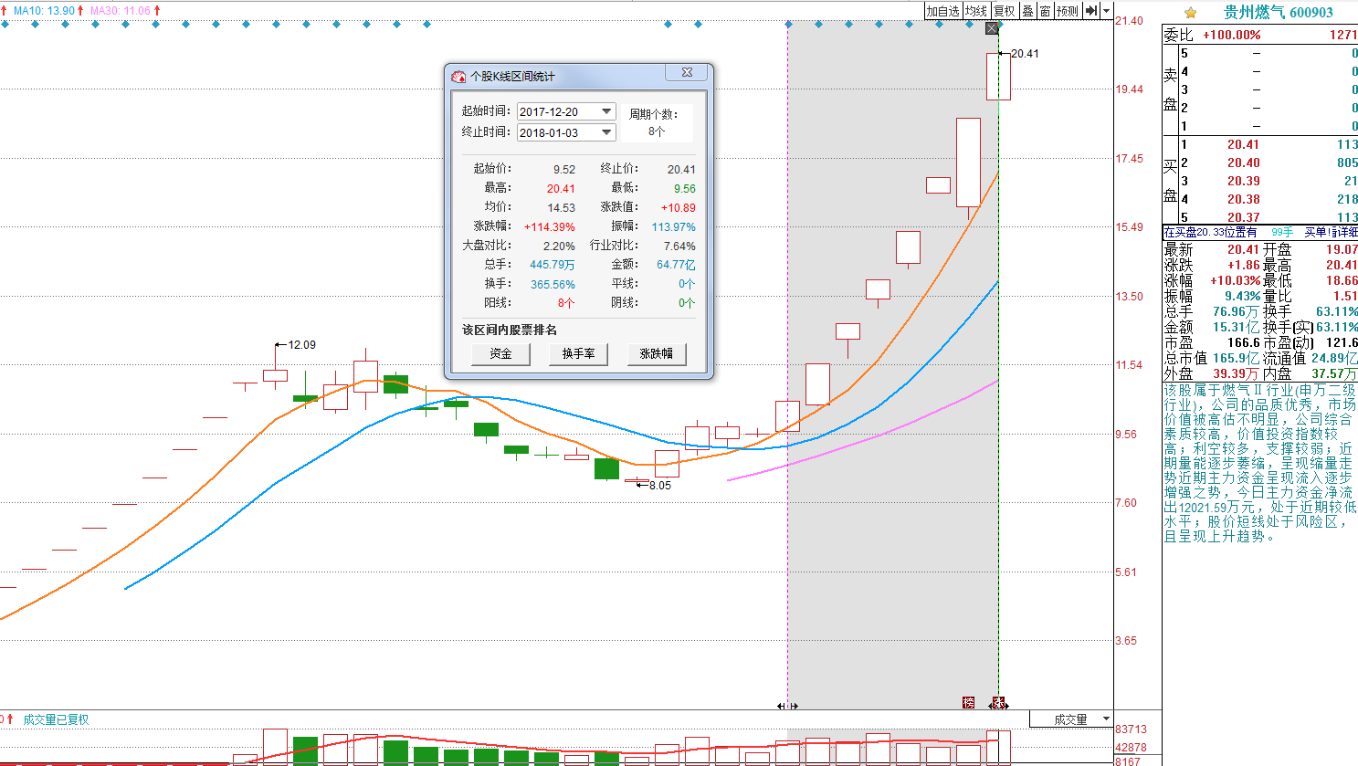Toggle 复权 price adjustment
The width and height of the screenshot is (1358, 766).
[x=1005, y=11]
